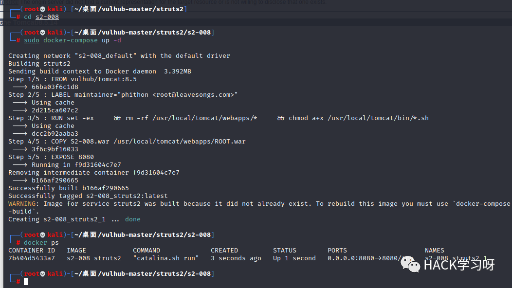Click the white terminal cursor block
512x288 pixels.
(x=26, y=282)
